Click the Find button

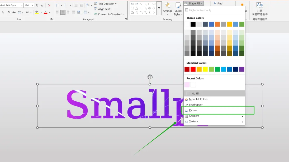[218, 3]
